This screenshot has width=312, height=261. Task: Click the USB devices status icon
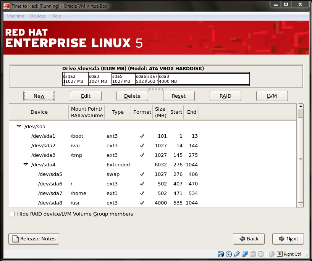pyautogui.click(x=237, y=254)
